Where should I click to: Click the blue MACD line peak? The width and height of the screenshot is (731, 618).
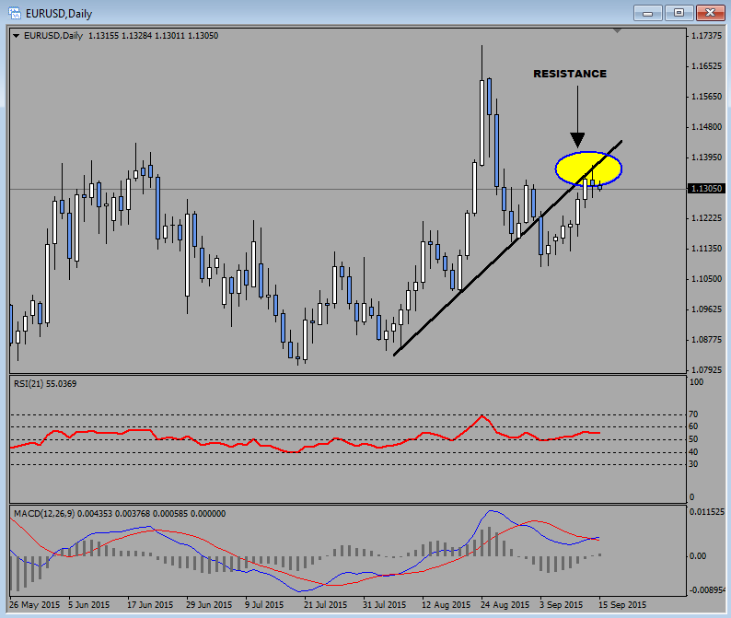pos(492,511)
